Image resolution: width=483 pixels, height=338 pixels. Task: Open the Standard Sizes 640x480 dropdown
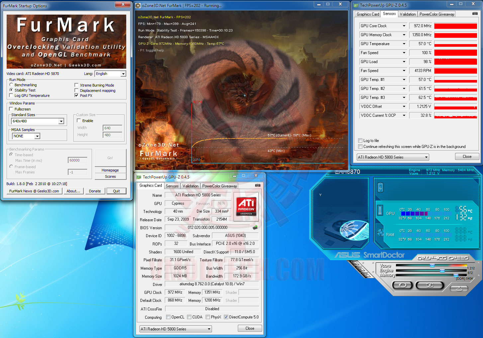pyautogui.click(x=38, y=121)
